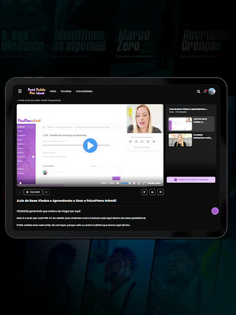
Task: Open the hamburger menu
Action: coord(20,91)
